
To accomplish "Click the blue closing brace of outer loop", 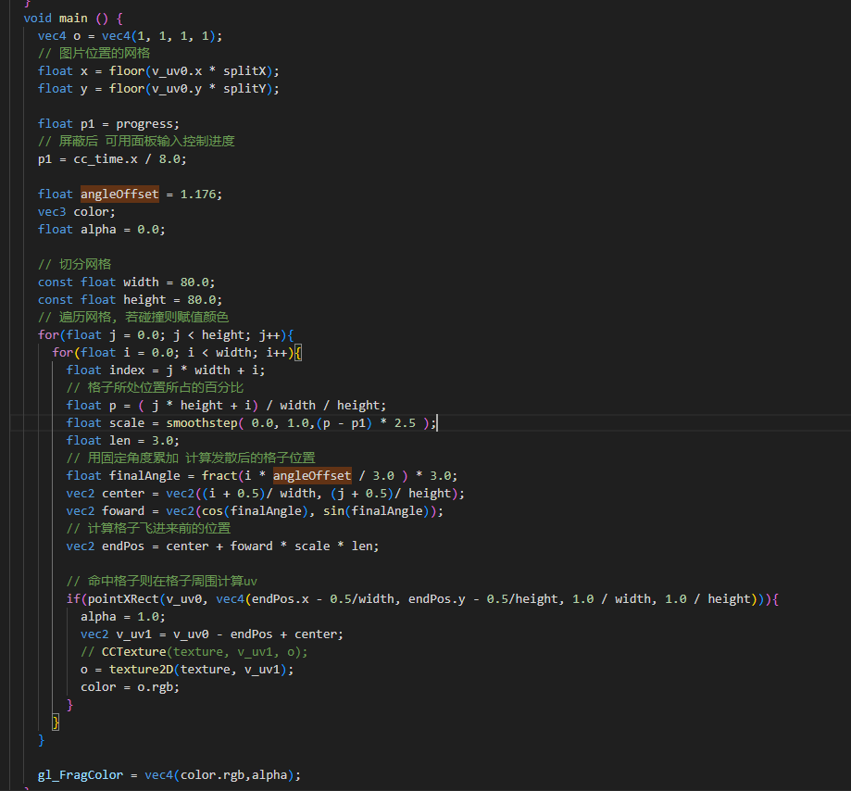I will 42,740.
